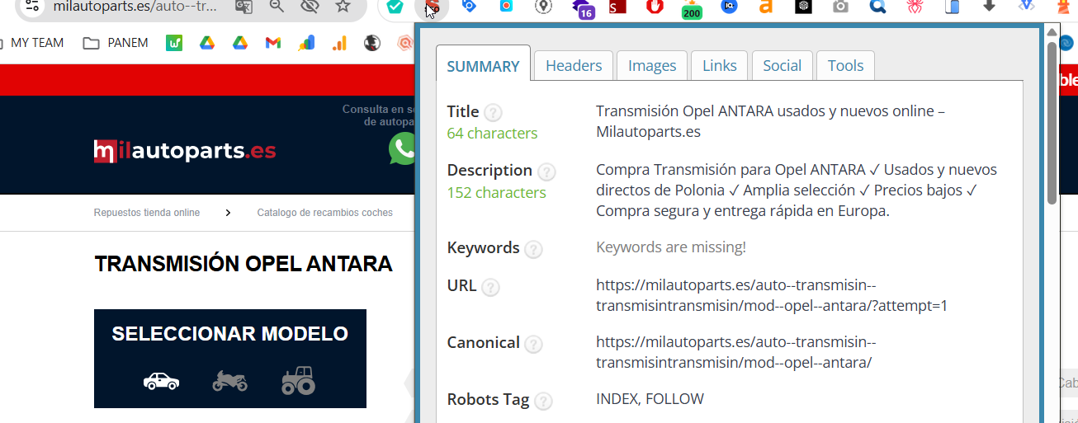Click the WhatsApp icon in site header
This screenshot has height=423, width=1078.
(404, 149)
